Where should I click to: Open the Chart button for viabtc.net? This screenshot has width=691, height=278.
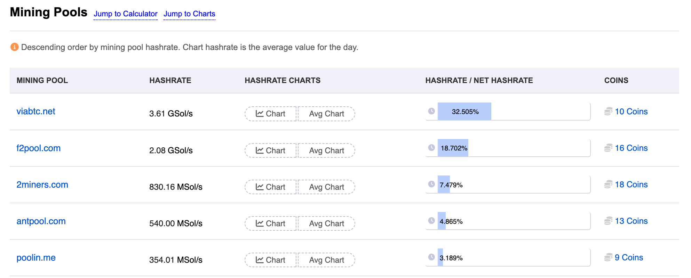point(271,114)
